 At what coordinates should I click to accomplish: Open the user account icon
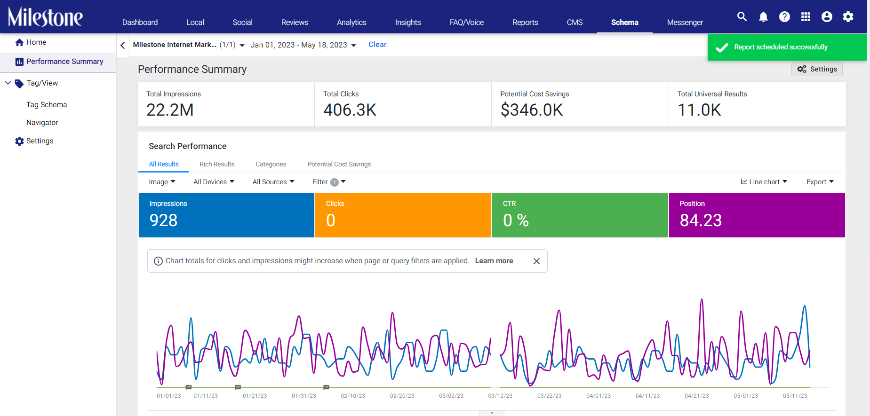coord(827,17)
